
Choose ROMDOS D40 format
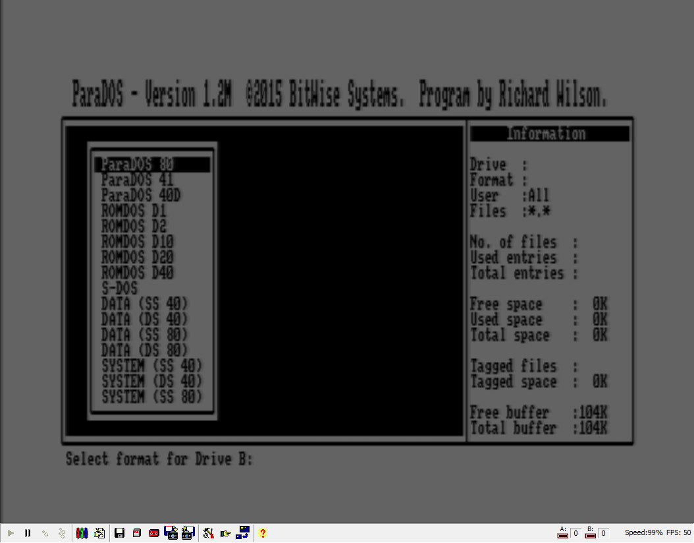click(x=137, y=273)
